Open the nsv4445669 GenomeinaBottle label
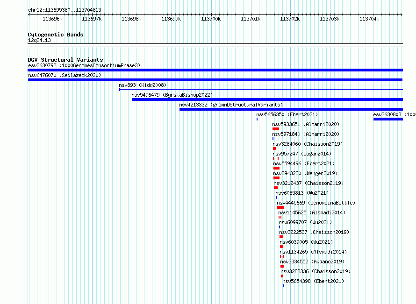416x304 pixels. tap(316, 203)
